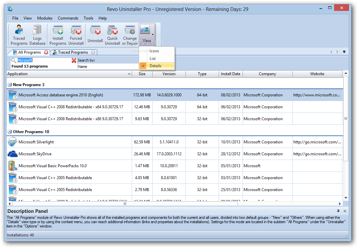Select the checked Details view option
The width and height of the screenshot is (358, 248).
[x=157, y=66]
